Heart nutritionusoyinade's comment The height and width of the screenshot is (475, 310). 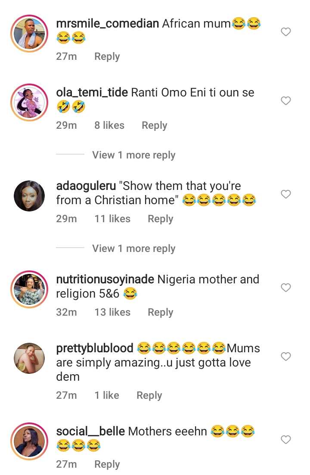[x=286, y=288]
